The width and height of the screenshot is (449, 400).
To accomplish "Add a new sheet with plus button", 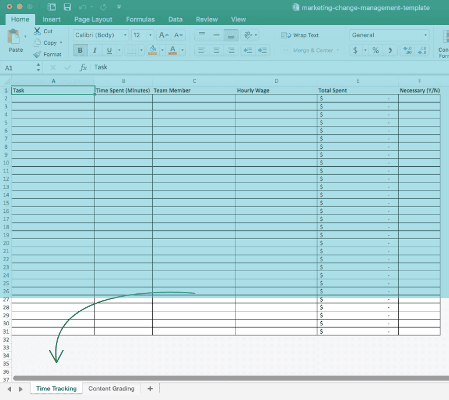I will tap(150, 388).
